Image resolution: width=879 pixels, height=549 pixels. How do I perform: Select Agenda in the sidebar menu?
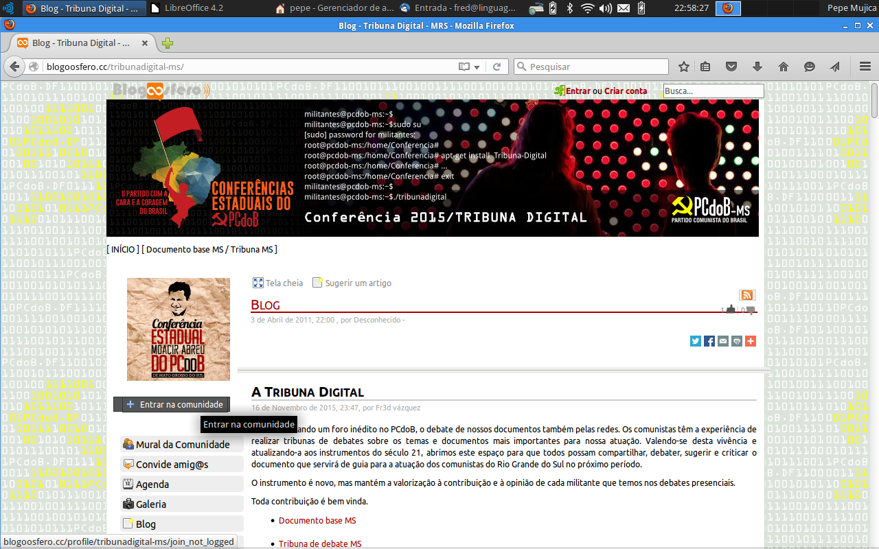(152, 484)
